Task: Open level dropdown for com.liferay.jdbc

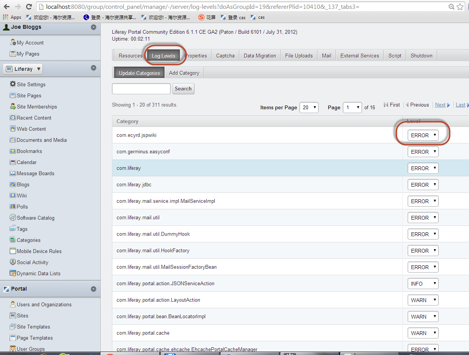Action: pos(423,185)
